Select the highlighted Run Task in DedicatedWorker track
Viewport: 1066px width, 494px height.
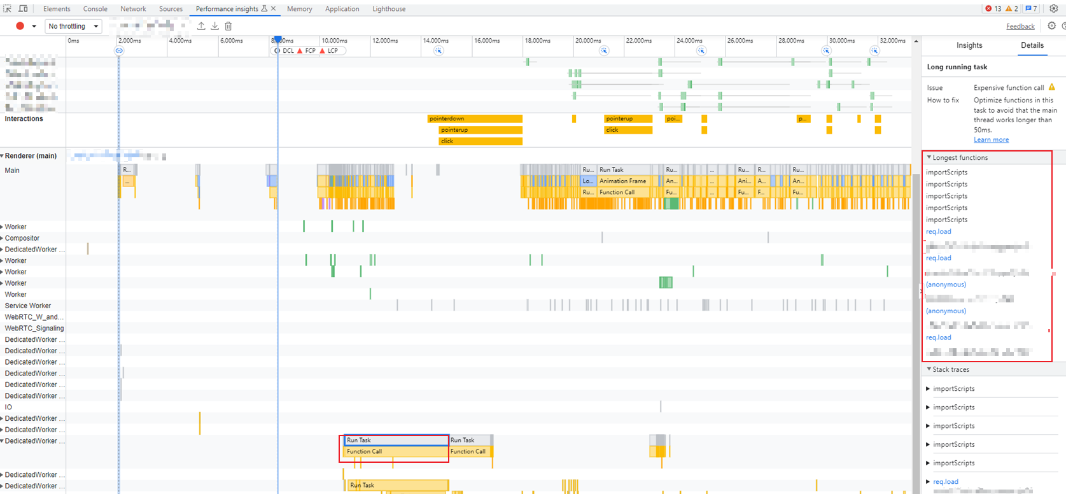395,440
